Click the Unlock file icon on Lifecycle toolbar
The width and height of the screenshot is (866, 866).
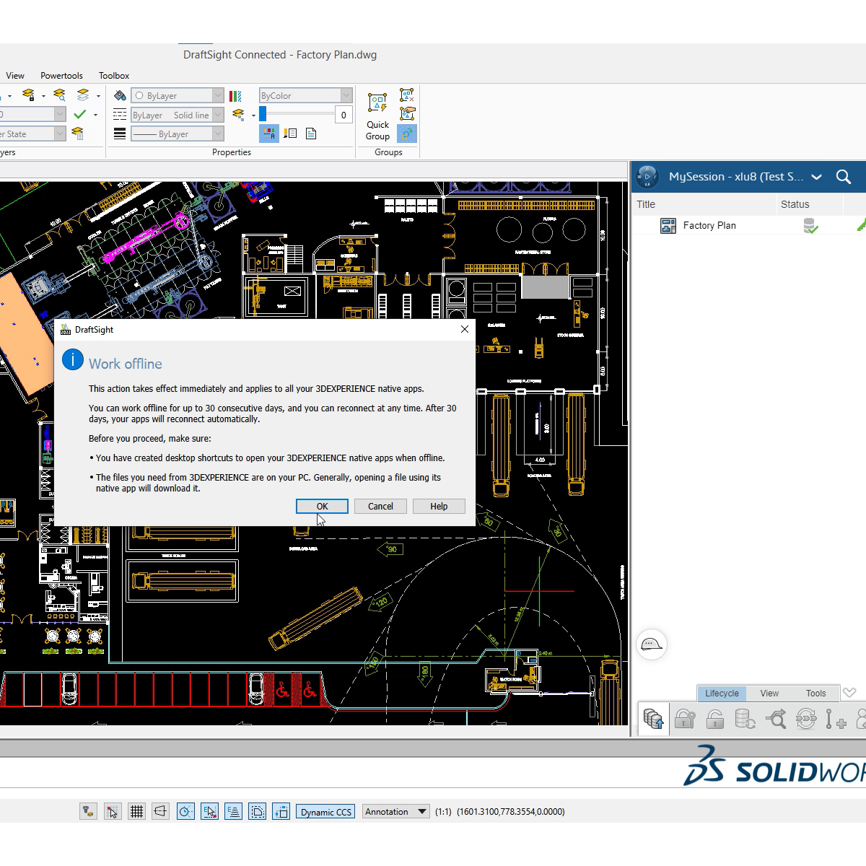coord(714,719)
